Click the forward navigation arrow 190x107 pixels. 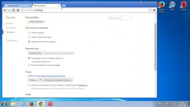(9, 10)
